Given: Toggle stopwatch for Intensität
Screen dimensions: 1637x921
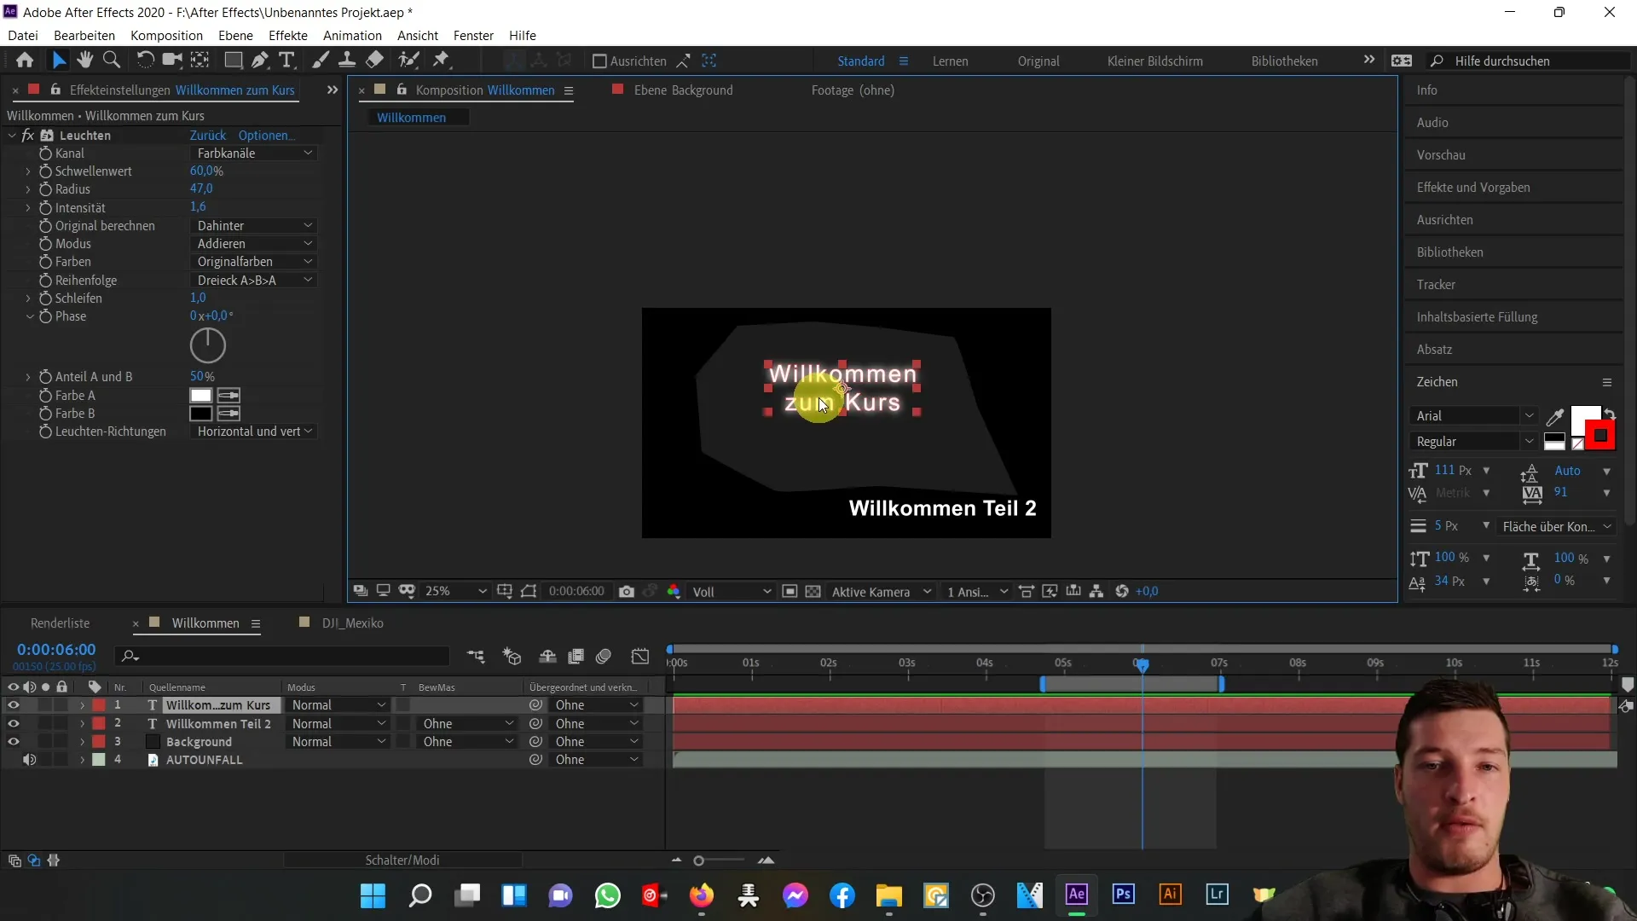Looking at the screenshot, I should coord(45,208).
